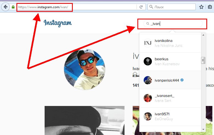Click the ivan9571 avatar picture
This screenshot has height=135, width=214.
[148, 116]
